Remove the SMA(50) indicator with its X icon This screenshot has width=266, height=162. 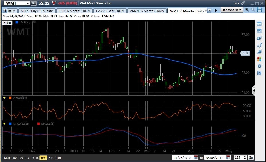point(34,22)
